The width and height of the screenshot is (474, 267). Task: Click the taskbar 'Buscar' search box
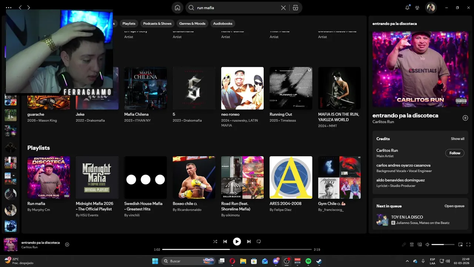pyautogui.click(x=189, y=261)
